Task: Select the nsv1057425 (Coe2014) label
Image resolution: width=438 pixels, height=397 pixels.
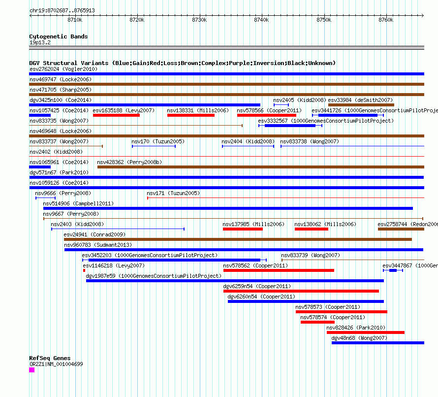Action: pos(59,110)
